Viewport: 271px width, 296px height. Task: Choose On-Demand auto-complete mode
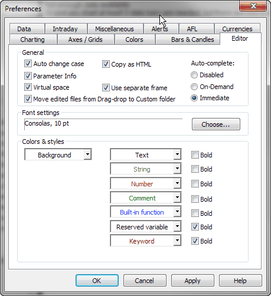[194, 87]
